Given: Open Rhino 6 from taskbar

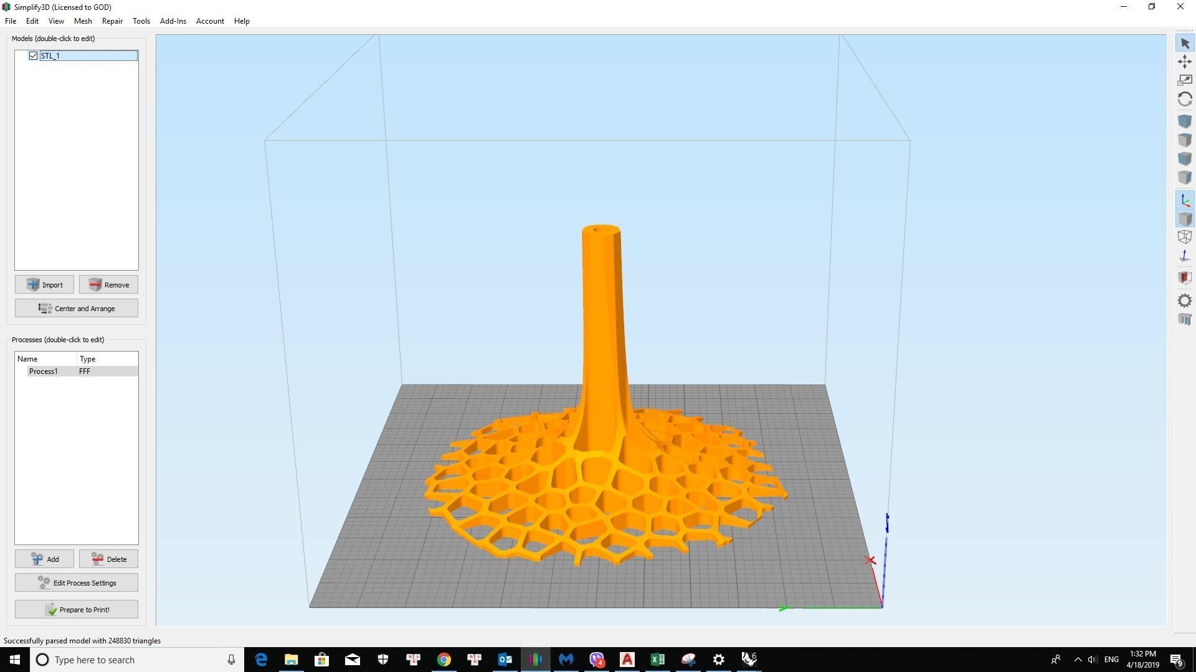Looking at the screenshot, I should [749, 660].
